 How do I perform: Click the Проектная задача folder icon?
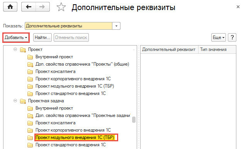23,101
